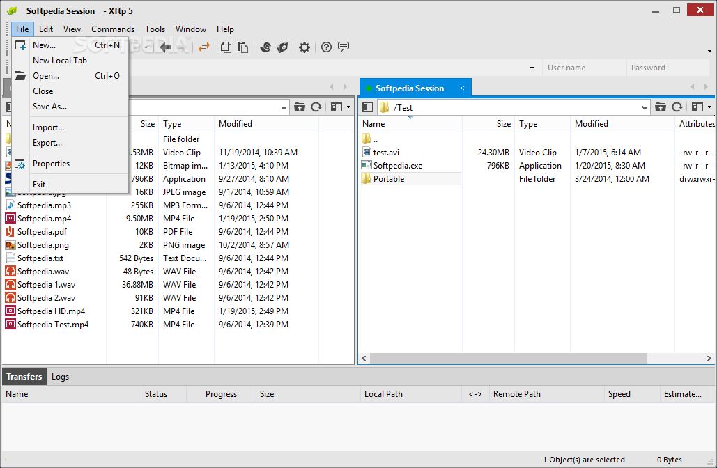Choose Close in the File menu
Screen dimensions: 717x468
click(70, 91)
